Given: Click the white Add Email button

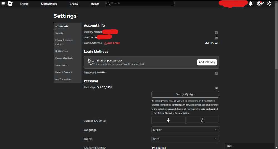Looking at the screenshot, I should click(212, 43).
